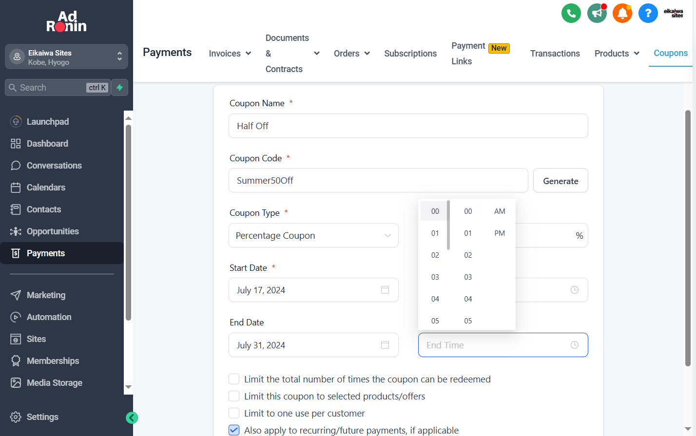Click the lightning bolt quick actions icon

120,88
